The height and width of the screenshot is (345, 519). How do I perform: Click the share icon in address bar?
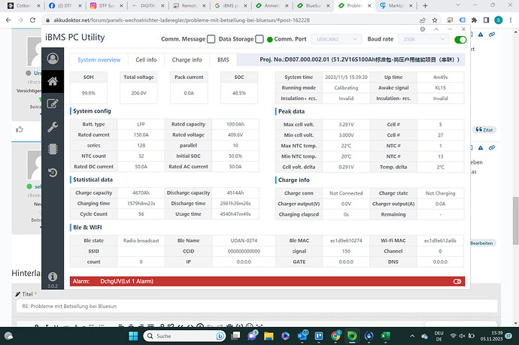coord(423,20)
